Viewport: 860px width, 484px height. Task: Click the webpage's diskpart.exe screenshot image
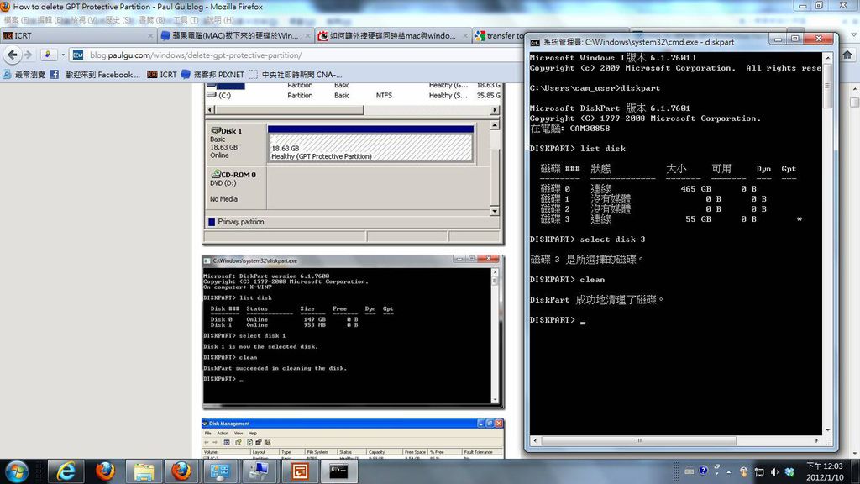[x=354, y=331]
